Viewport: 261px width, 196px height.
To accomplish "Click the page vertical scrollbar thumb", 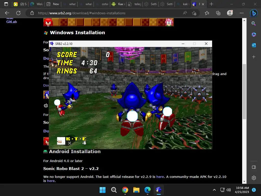I will pos(244,91).
